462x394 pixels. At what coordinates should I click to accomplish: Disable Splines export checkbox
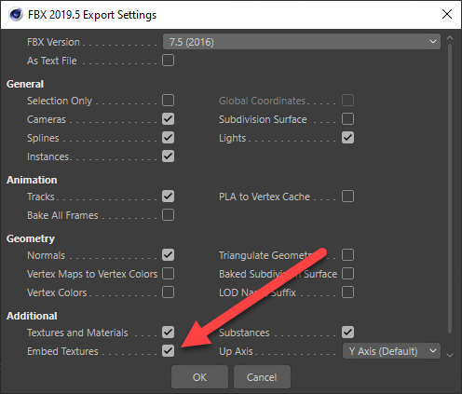(168, 138)
